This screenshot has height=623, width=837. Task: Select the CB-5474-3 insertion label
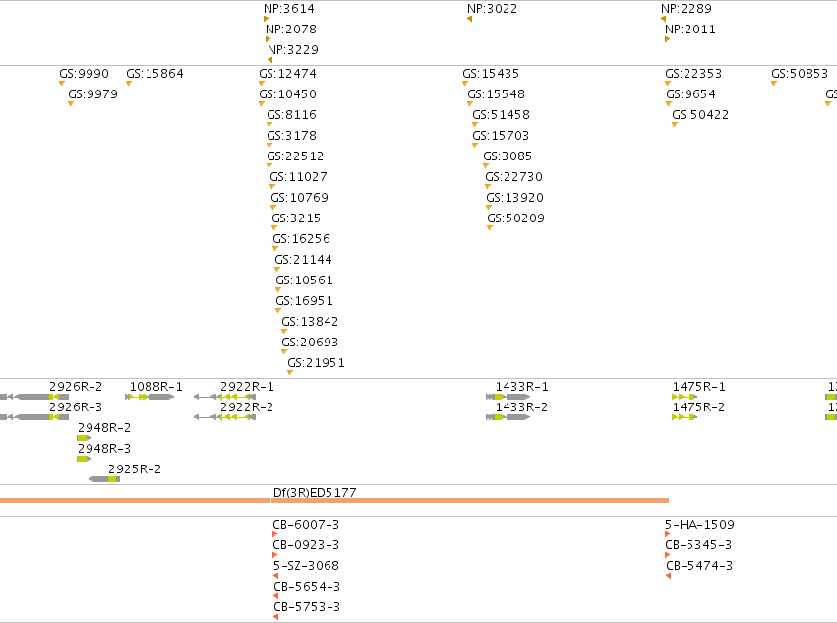[x=699, y=566]
